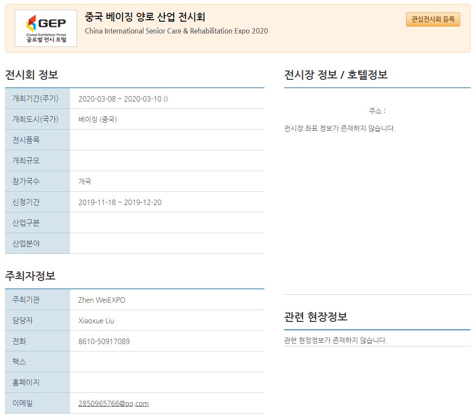Click the 홈페이지 row label
Screen dimensions: 476x420
click(26, 383)
